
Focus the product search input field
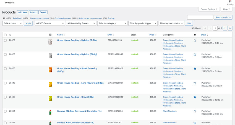(200, 17)
